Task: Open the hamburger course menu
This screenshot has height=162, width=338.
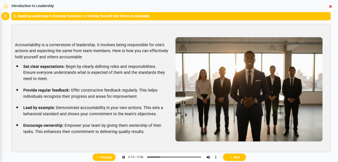Action: tap(5, 16)
